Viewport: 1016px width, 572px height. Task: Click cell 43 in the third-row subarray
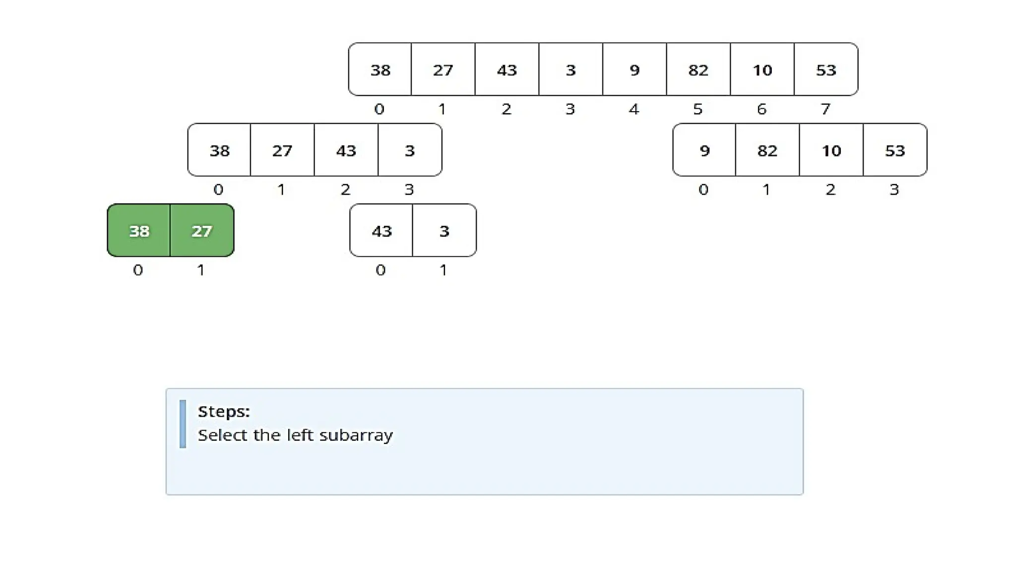[x=381, y=230]
